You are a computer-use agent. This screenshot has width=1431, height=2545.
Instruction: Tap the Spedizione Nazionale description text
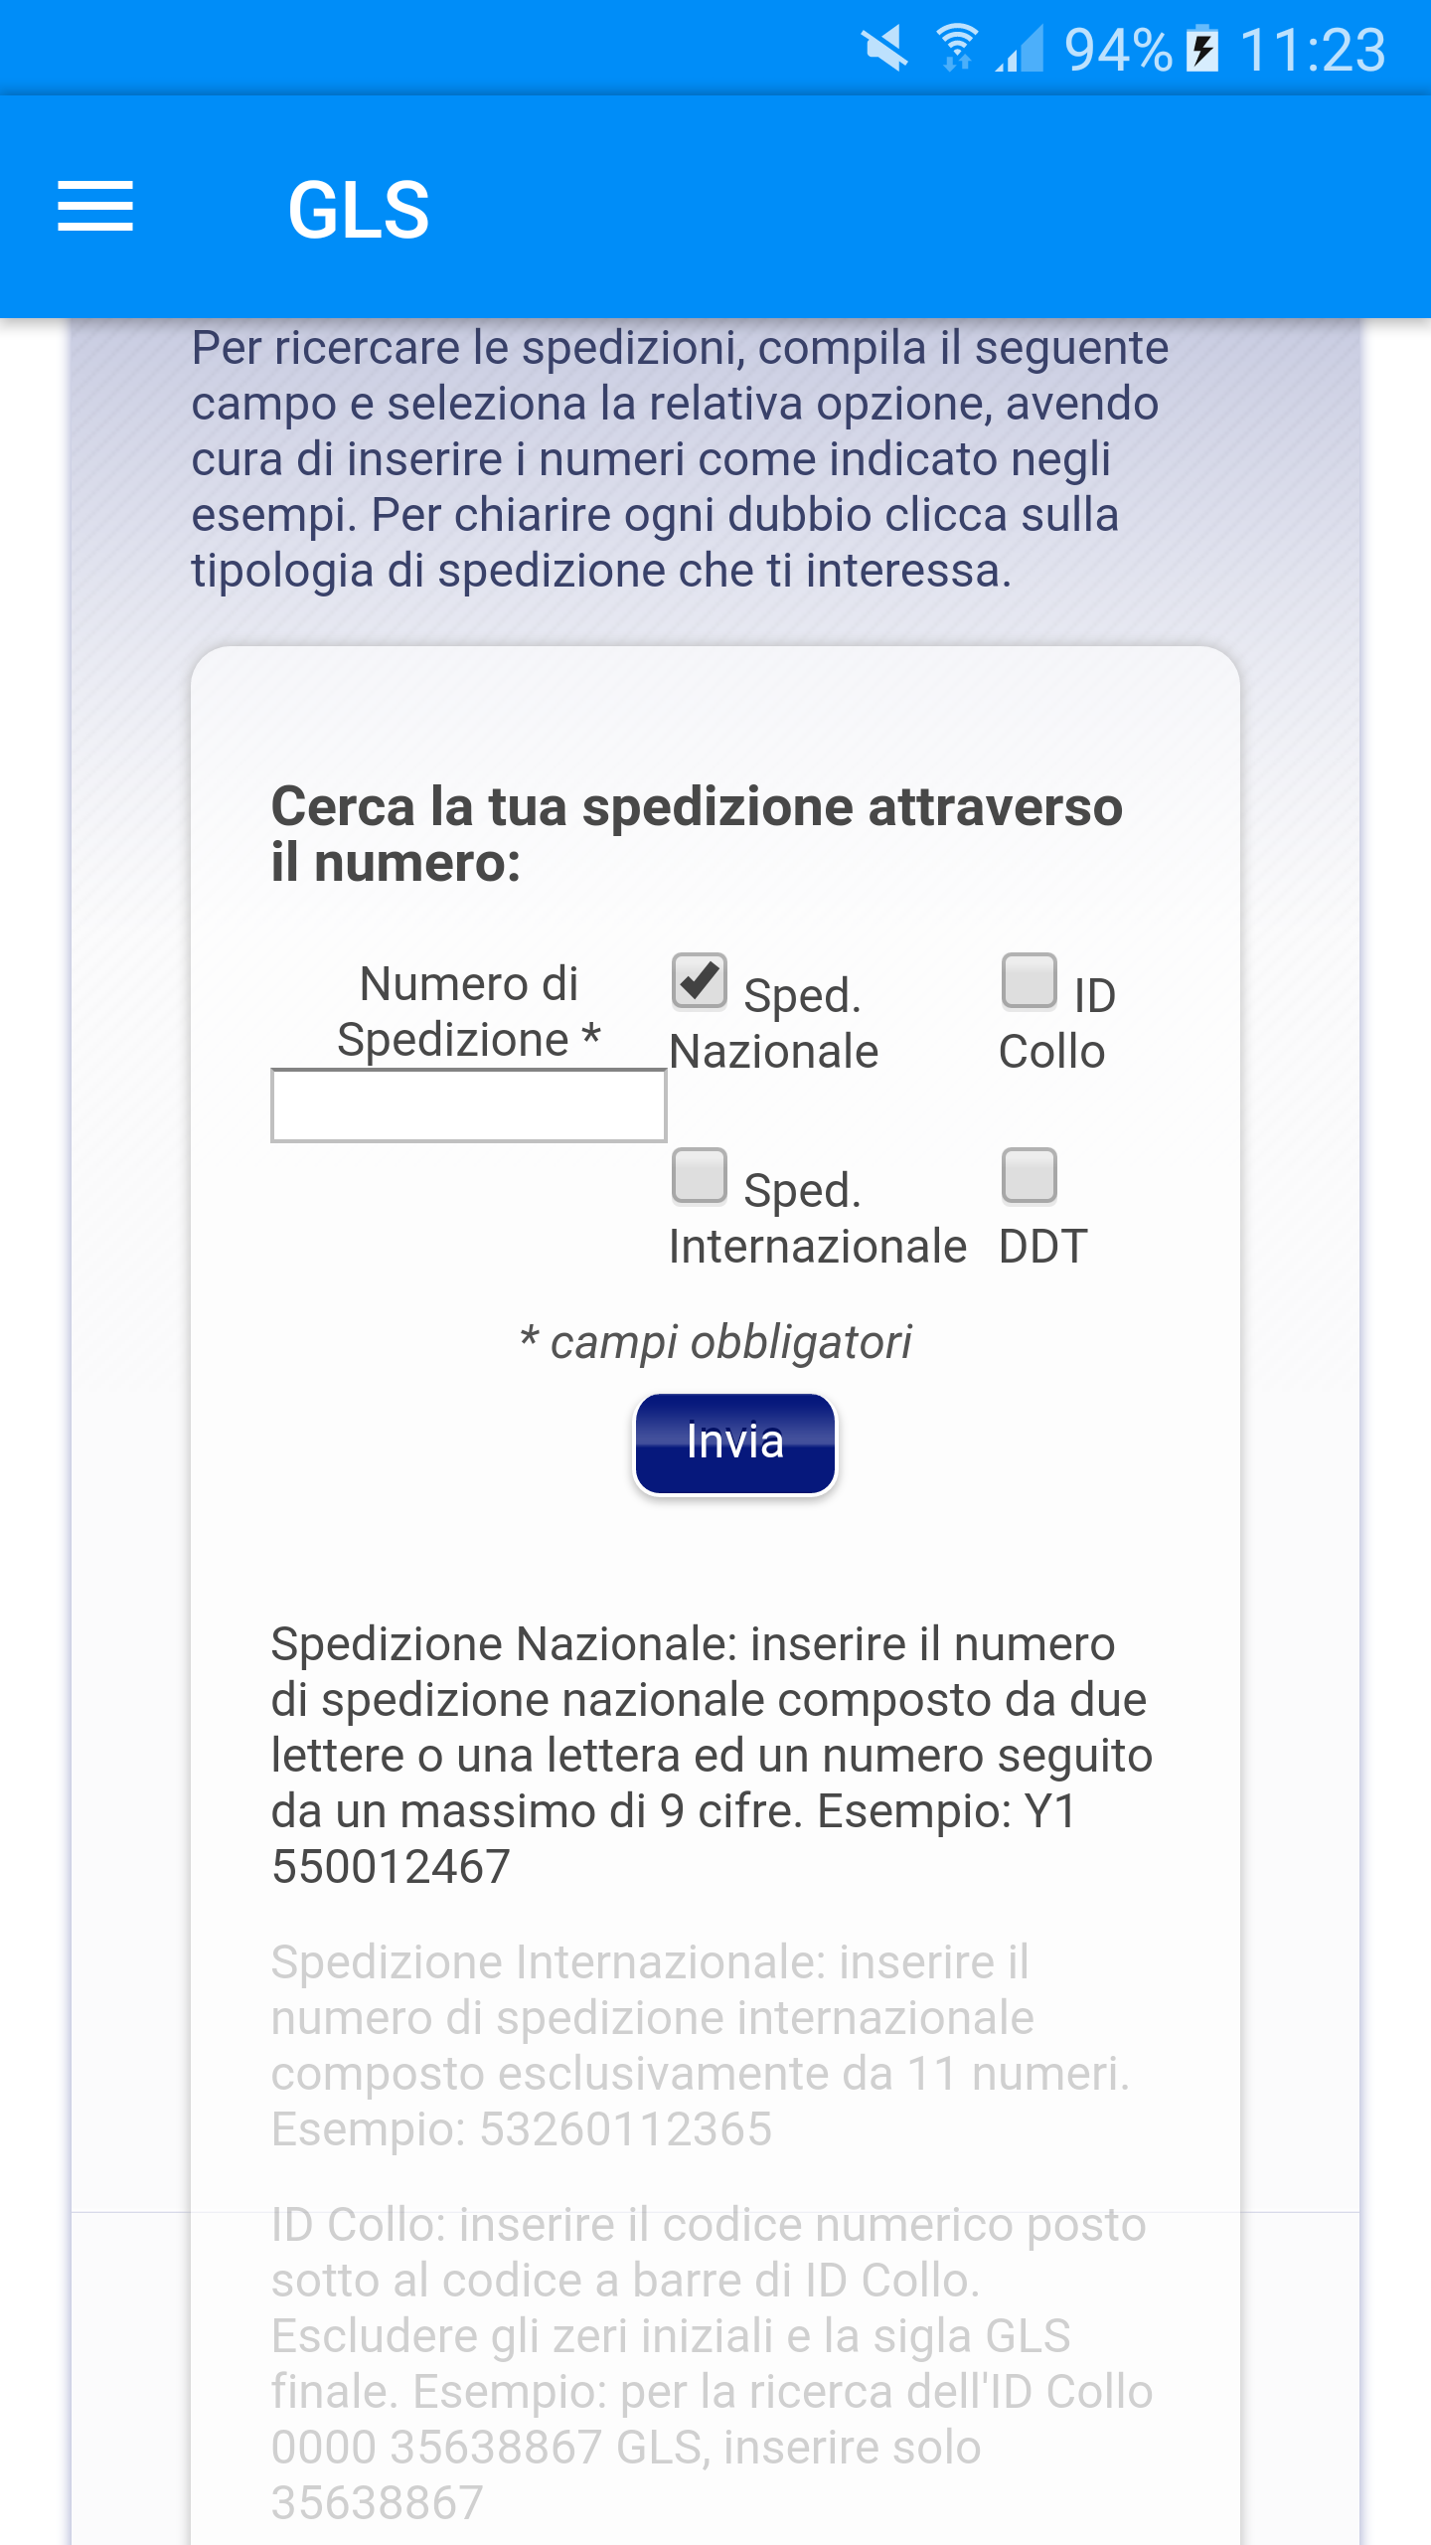point(711,1755)
